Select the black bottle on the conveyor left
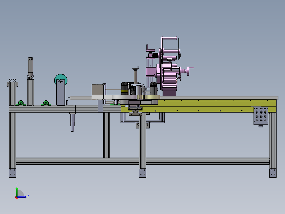Image resolution: width=285 pixels, height=214 pixels. coord(125,89)
